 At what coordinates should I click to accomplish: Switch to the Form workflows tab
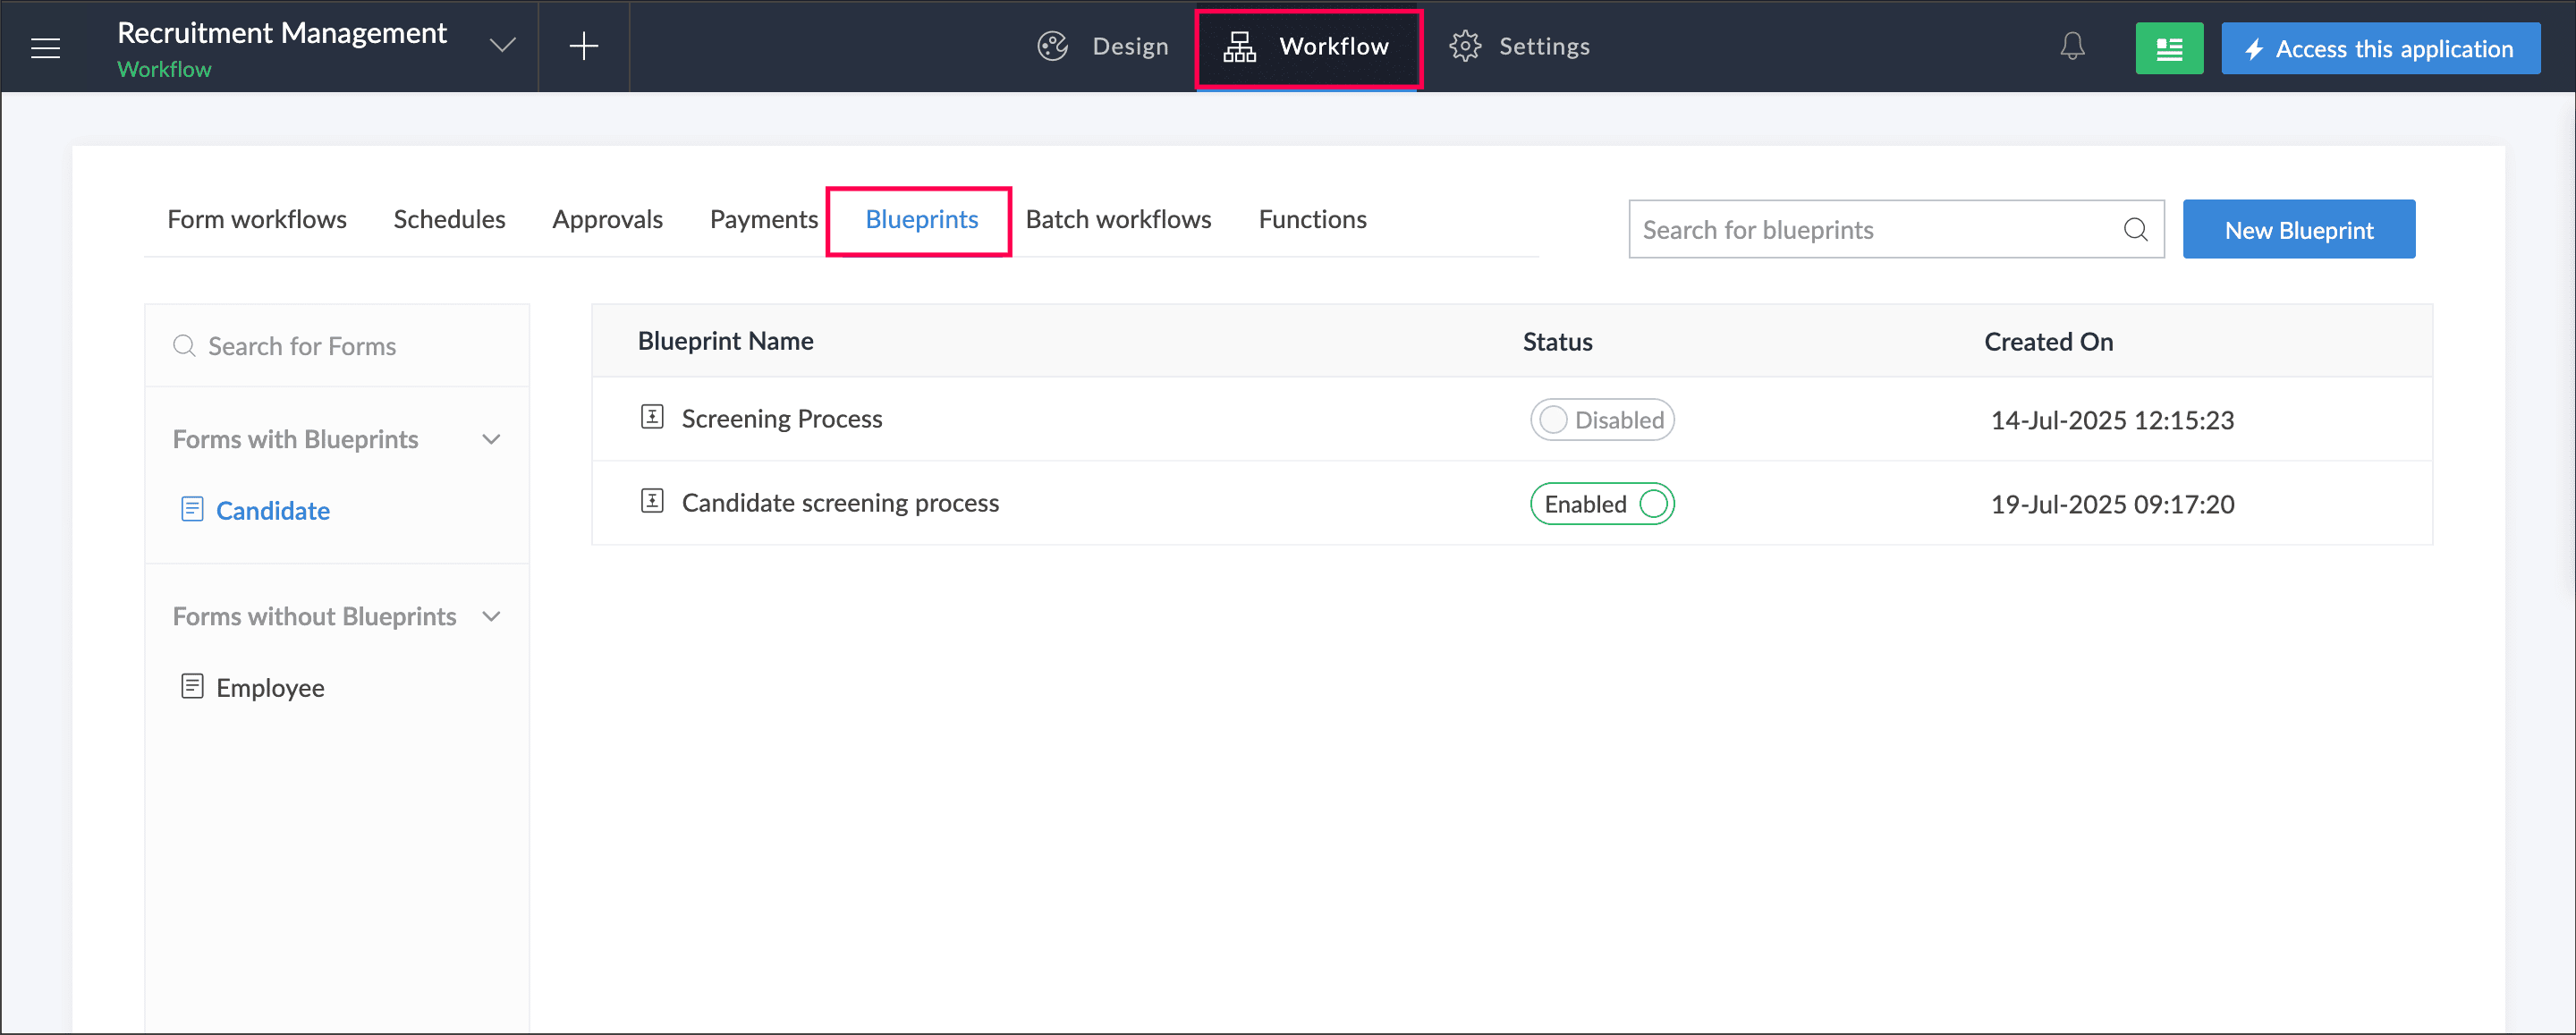[x=257, y=219]
